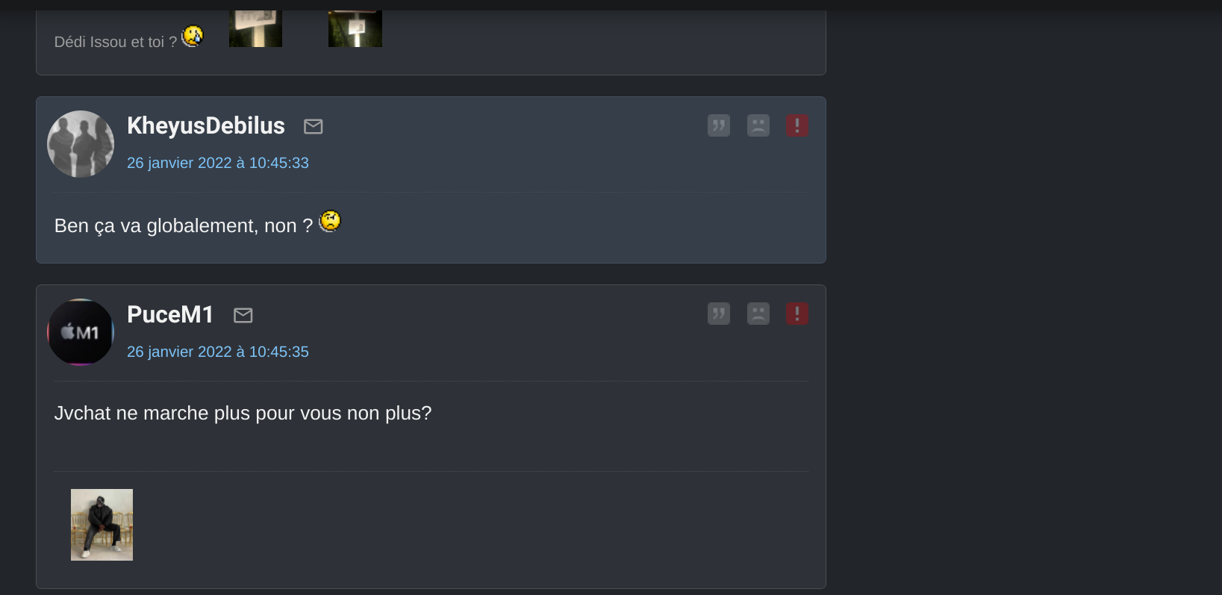Screen dimensions: 1222x595
Task: Blacklist user PuceM1 with sad-face icon
Action: point(758,314)
